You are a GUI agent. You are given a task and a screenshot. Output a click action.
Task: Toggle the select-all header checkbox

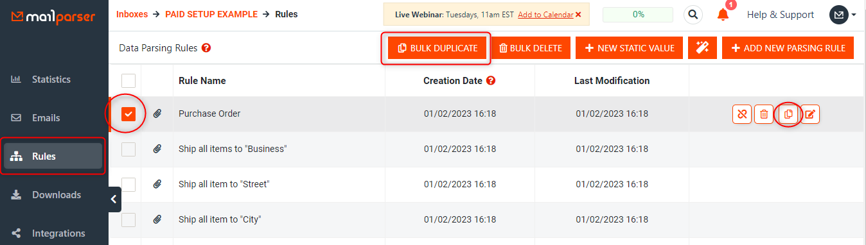coord(128,81)
